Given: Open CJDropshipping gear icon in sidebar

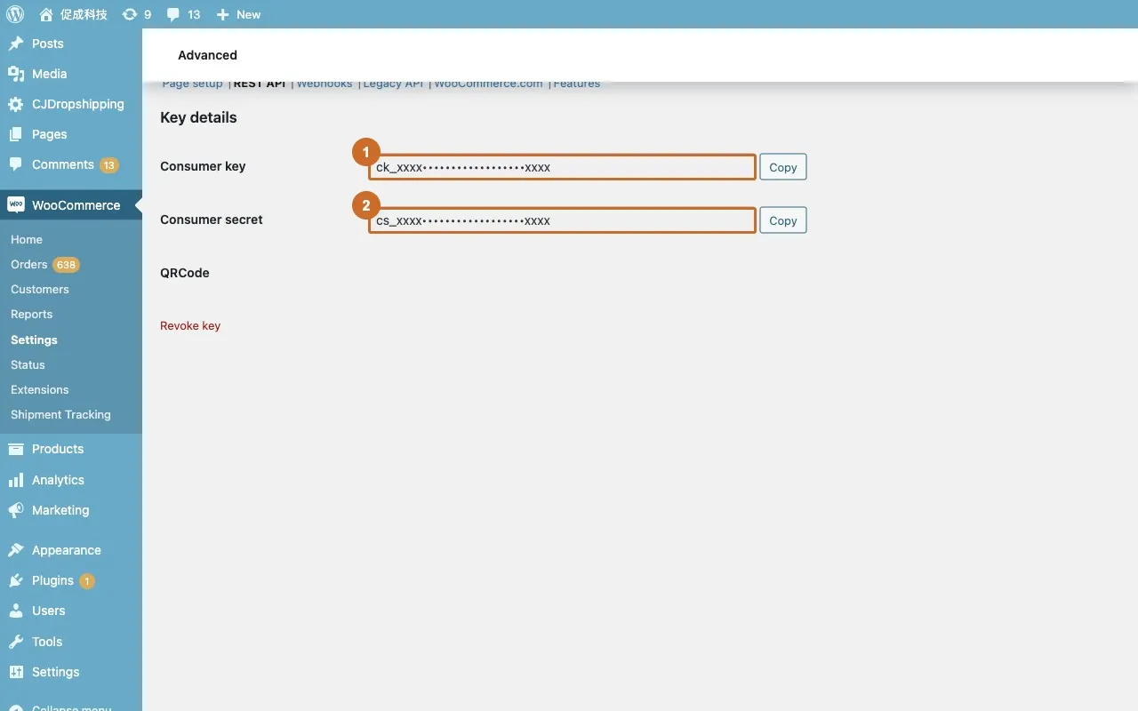Looking at the screenshot, I should click(16, 104).
